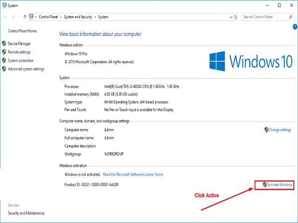
Task: Click the 64-bit Operating System value
Action: pyautogui.click(x=136, y=102)
